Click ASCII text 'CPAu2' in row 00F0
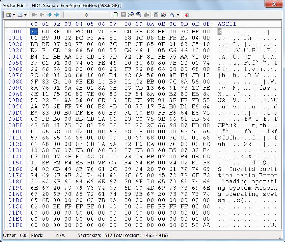This screenshot has height=242, width=285. click(227, 125)
